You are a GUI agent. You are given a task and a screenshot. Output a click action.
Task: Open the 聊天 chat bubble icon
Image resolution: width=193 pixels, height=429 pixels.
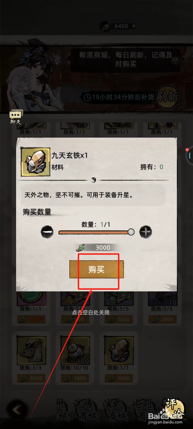pos(16,117)
